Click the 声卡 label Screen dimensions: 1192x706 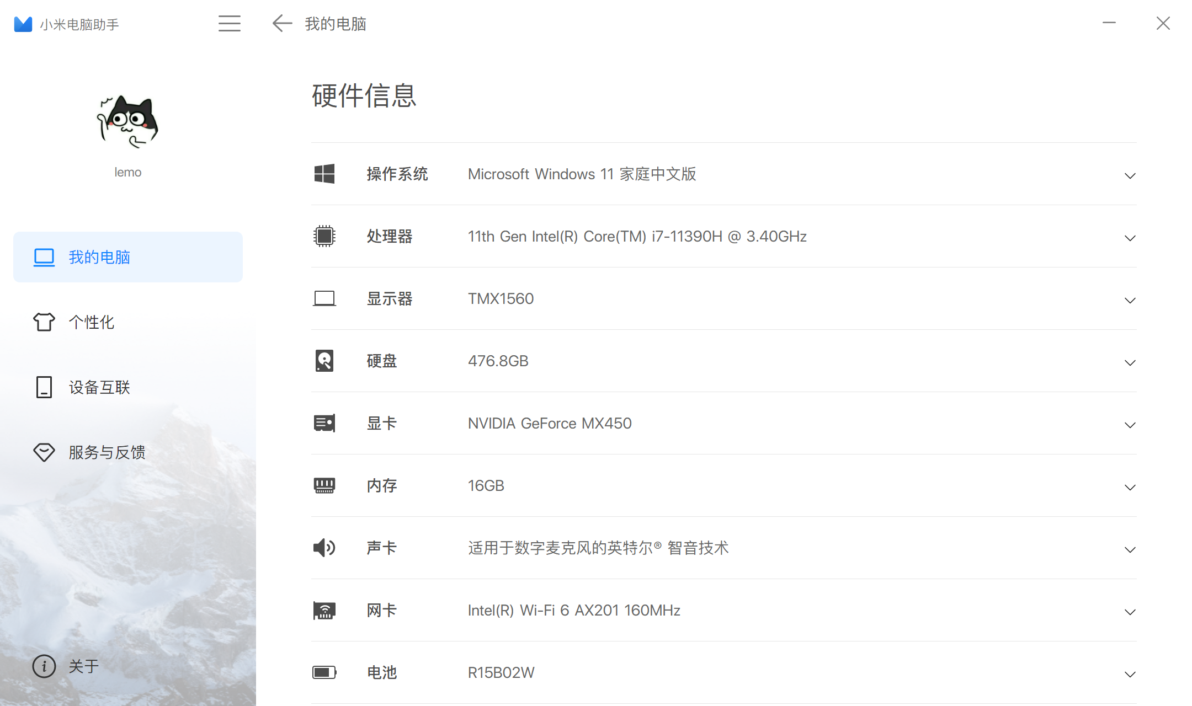(x=382, y=548)
